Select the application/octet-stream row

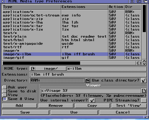pyautogui.click(x=72, y=15)
